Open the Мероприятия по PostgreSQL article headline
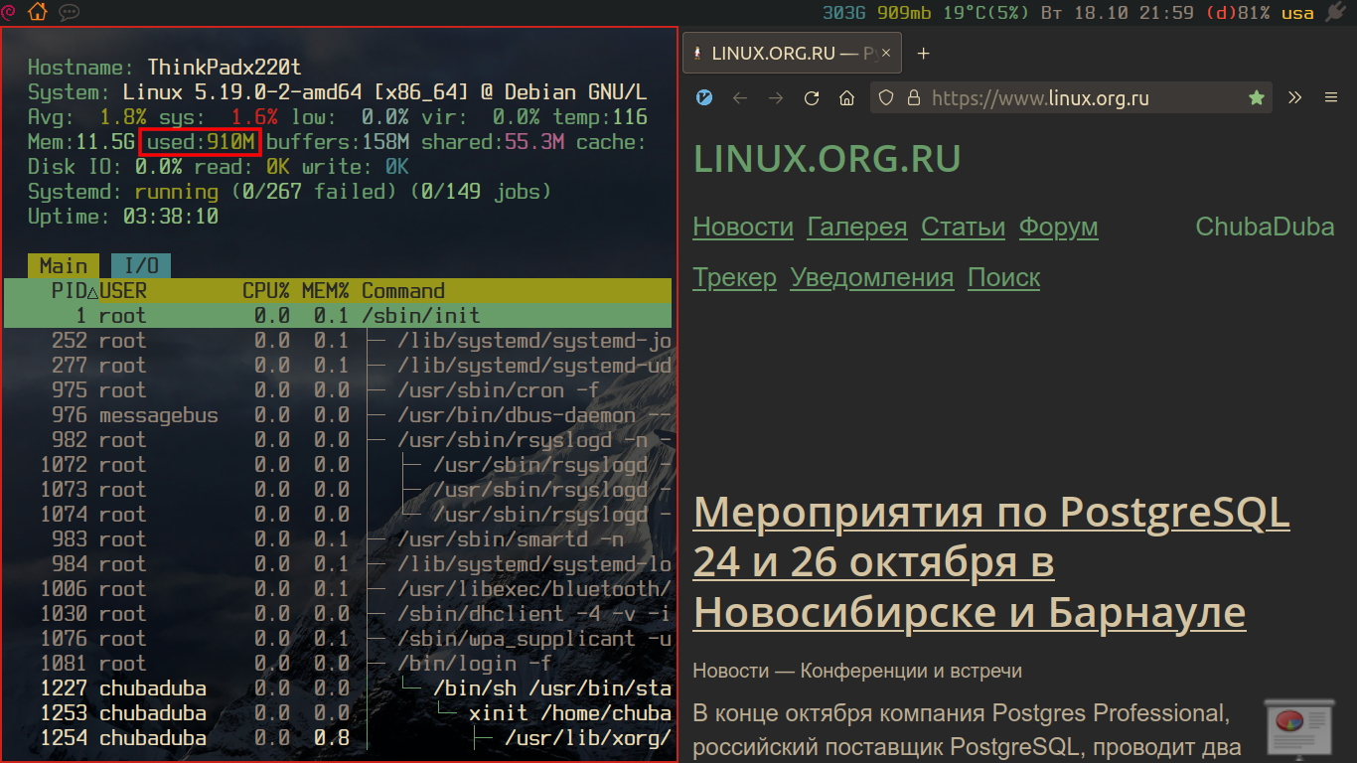 coord(991,562)
